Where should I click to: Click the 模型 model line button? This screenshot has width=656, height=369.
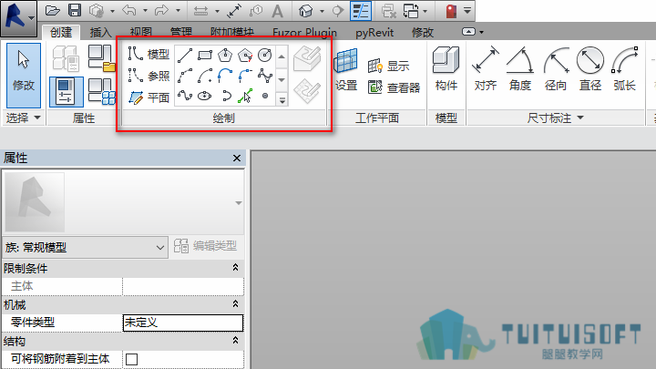tap(149, 54)
